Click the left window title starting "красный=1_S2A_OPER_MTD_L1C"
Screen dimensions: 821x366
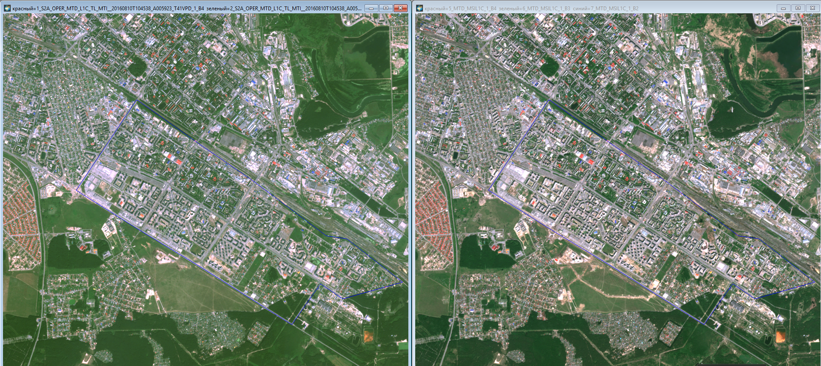pos(187,8)
